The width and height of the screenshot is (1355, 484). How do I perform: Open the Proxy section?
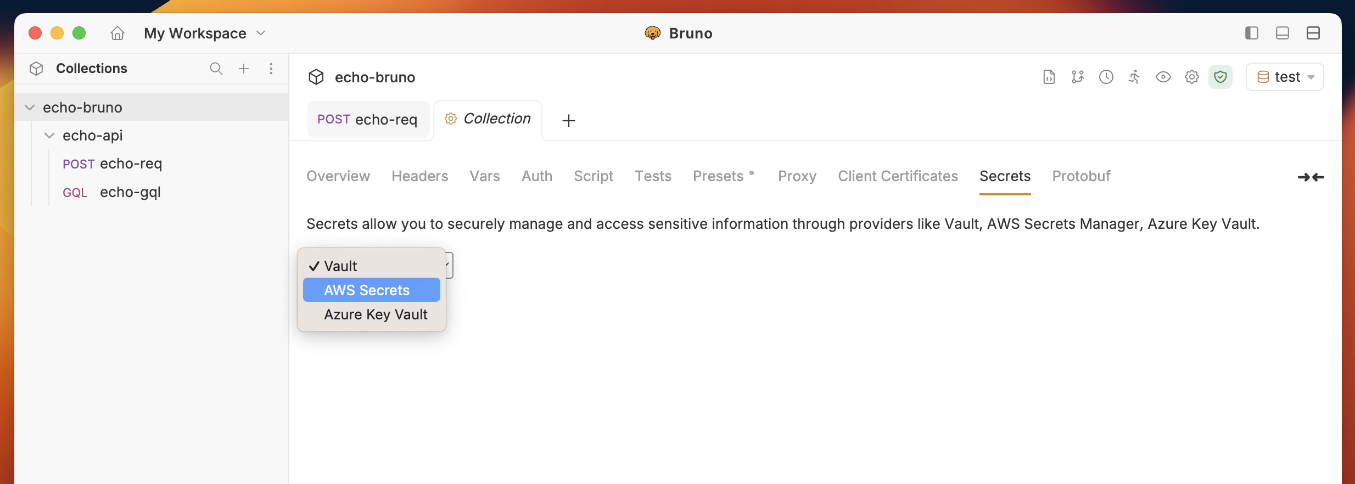(797, 176)
